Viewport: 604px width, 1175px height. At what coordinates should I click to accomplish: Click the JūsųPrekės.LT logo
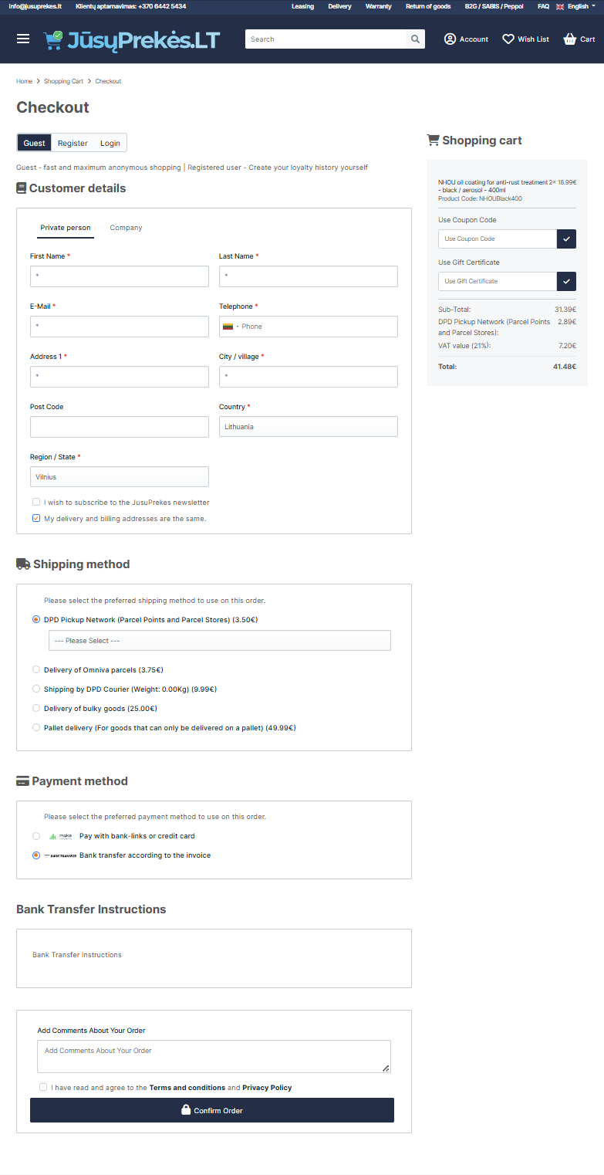point(132,39)
